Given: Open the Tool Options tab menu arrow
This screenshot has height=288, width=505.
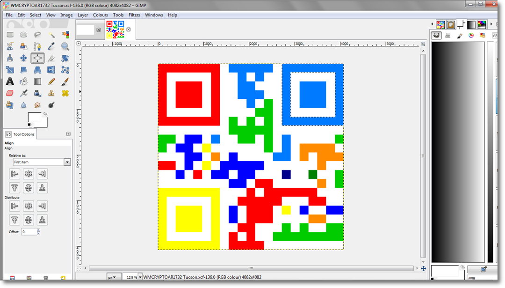Looking at the screenshot, I should [x=68, y=134].
